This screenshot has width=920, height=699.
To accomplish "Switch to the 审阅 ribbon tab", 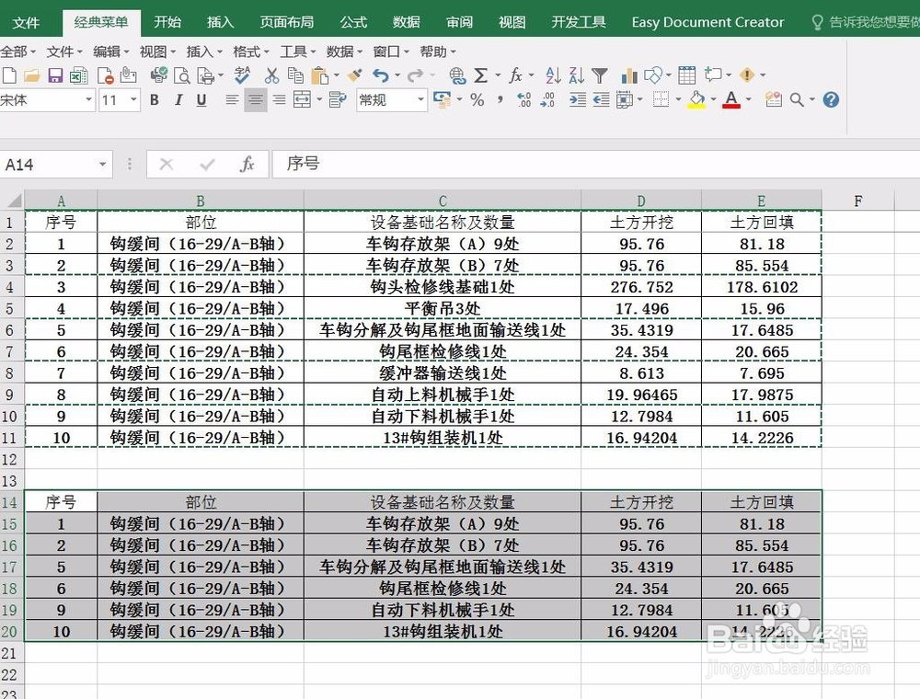I will [x=459, y=22].
